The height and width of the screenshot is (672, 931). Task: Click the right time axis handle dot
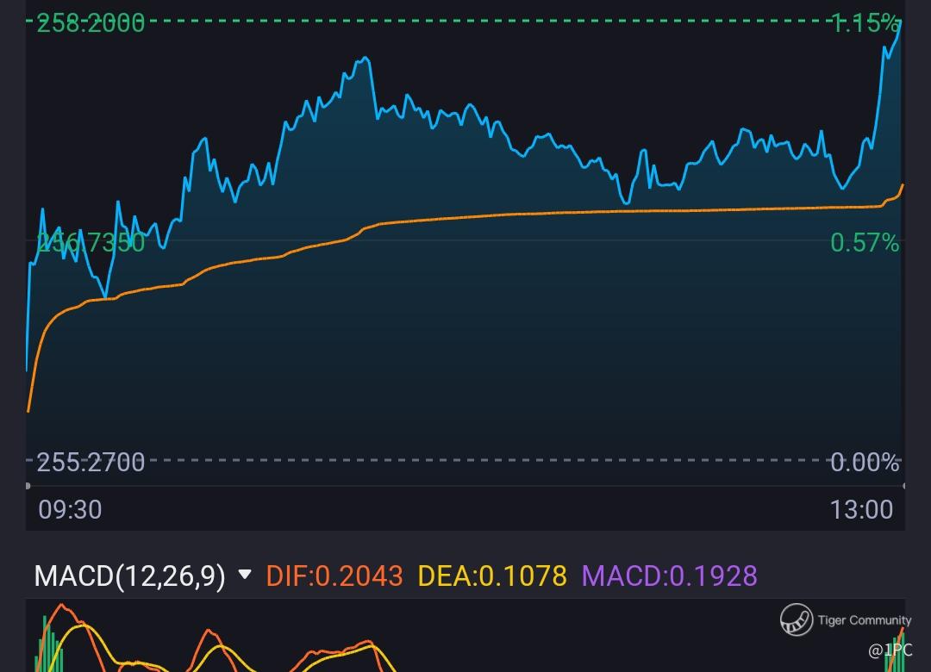pyautogui.click(x=903, y=486)
